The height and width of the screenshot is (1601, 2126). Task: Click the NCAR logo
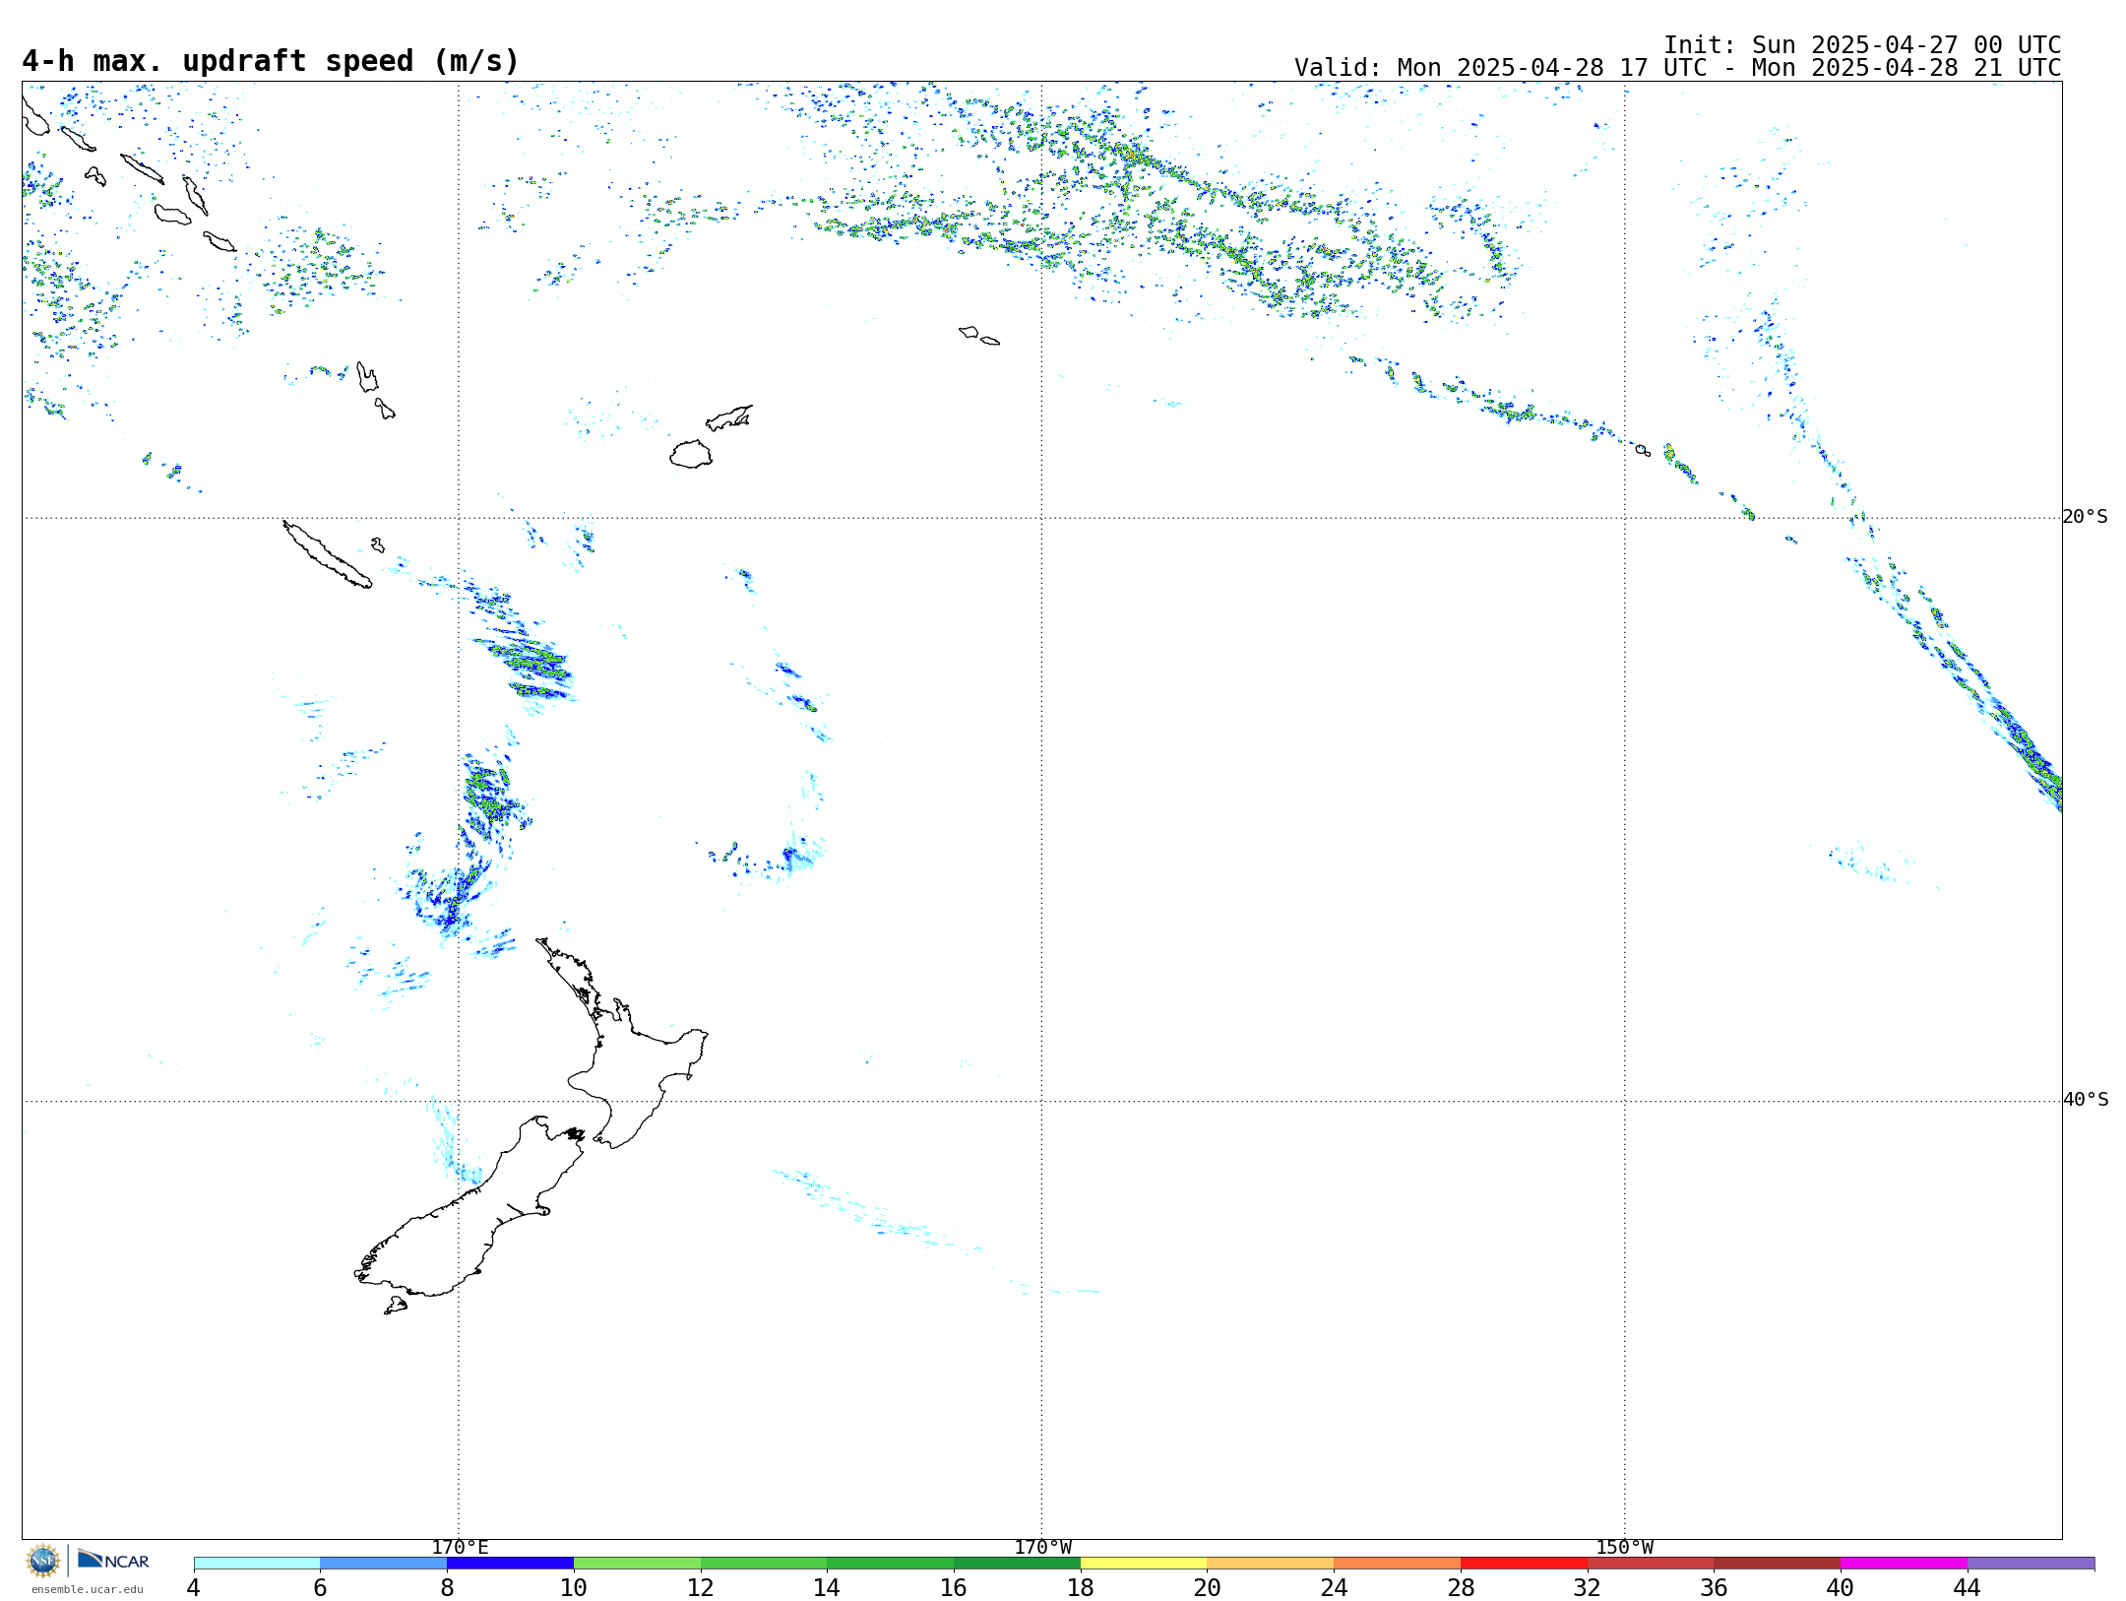(113, 1560)
